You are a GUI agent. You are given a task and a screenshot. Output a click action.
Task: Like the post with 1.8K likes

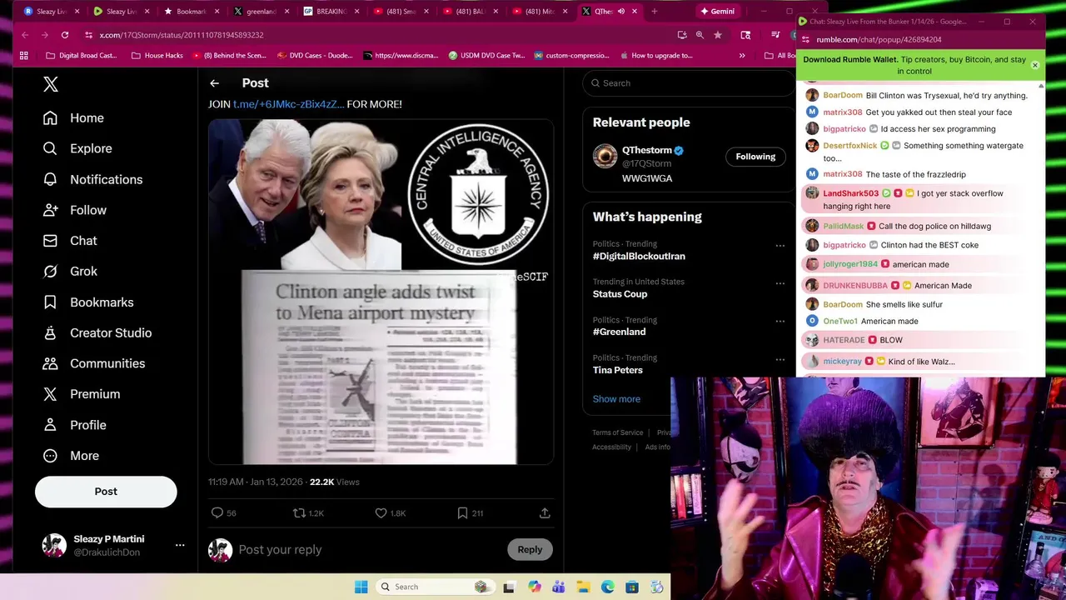(x=381, y=513)
